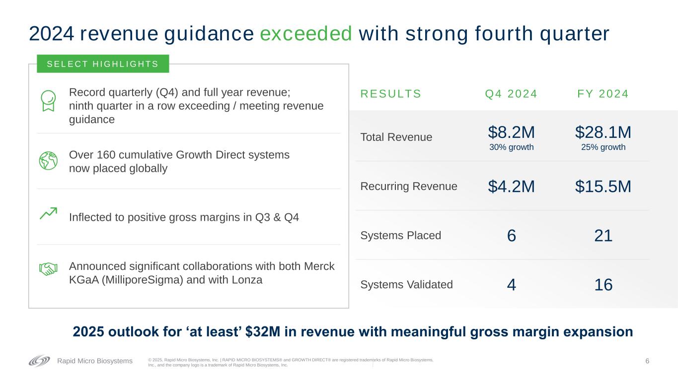Click the $4.2M recurring revenue figure
Image resolution: width=678 pixels, height=381 pixels.
click(511, 187)
